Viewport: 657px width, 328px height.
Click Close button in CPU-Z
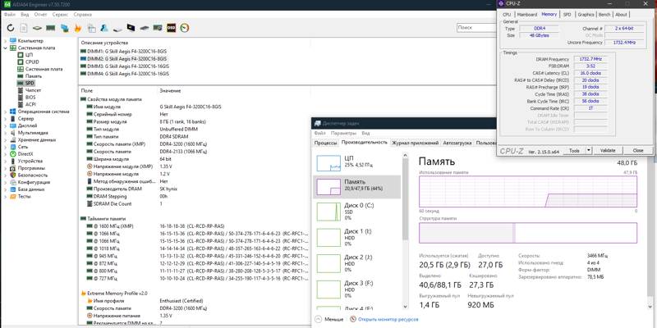tap(638, 150)
